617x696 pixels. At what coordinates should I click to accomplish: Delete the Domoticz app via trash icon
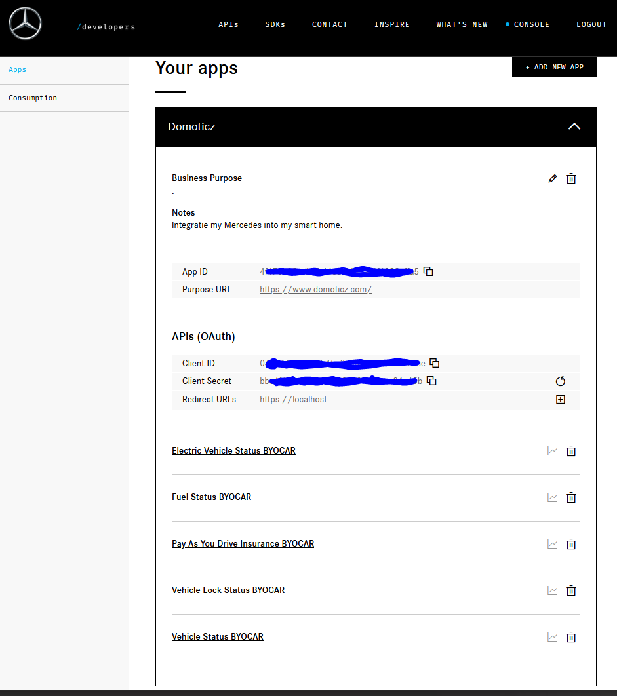(571, 178)
